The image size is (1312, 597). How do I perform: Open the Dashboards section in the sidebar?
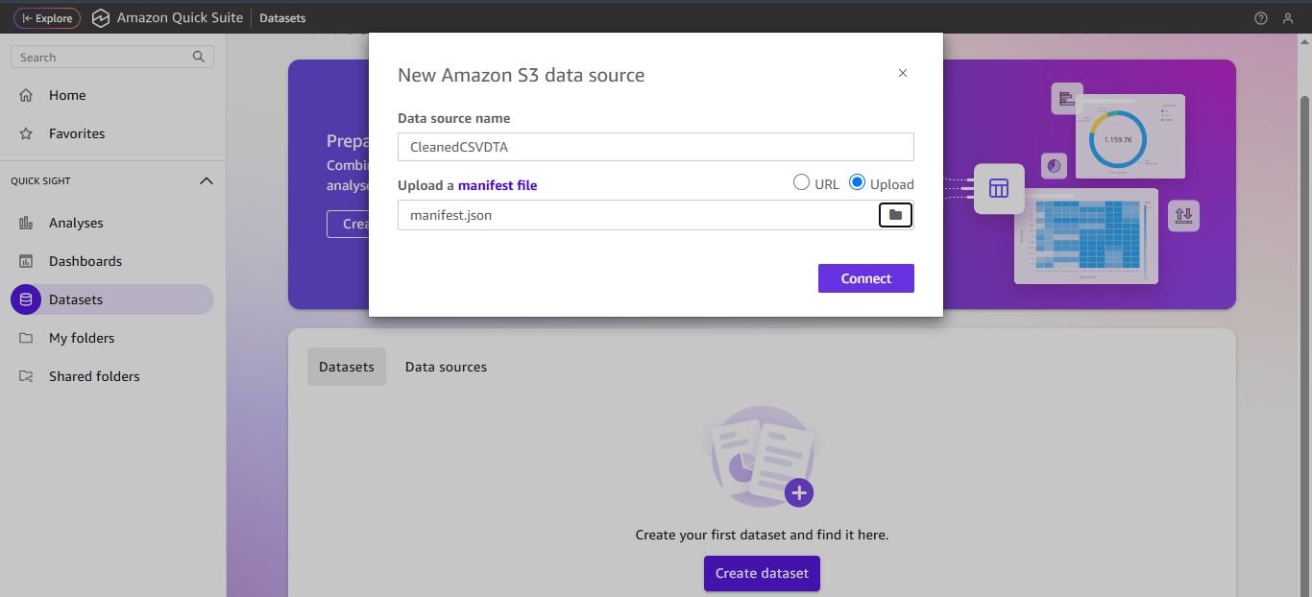point(85,260)
